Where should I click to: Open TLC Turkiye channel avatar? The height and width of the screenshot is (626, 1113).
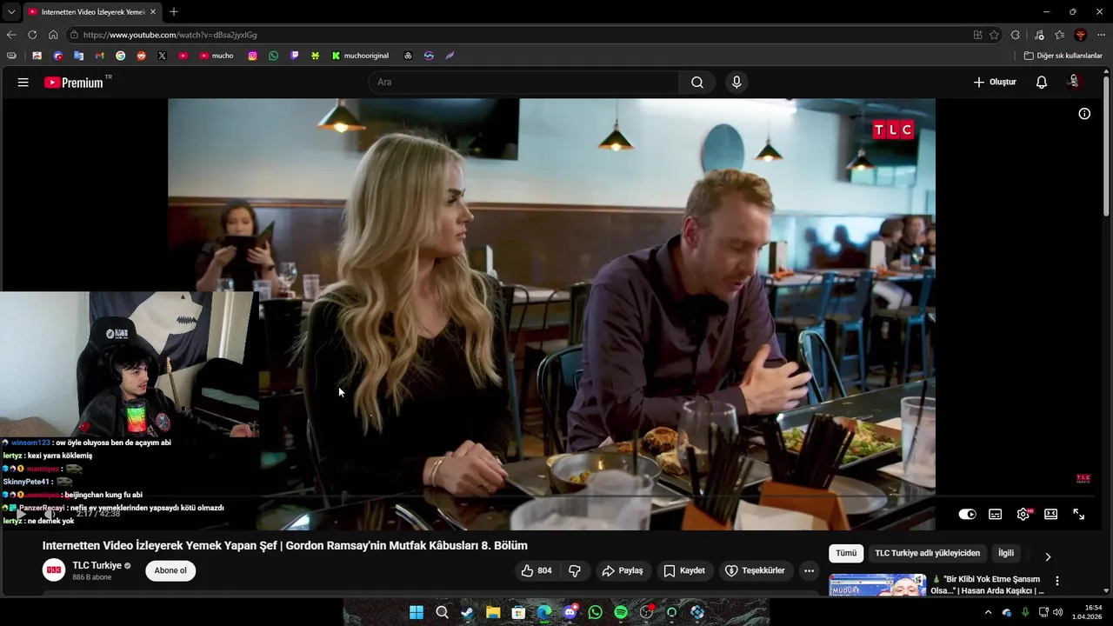point(54,570)
